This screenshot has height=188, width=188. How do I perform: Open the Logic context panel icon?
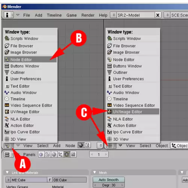point(41,155)
